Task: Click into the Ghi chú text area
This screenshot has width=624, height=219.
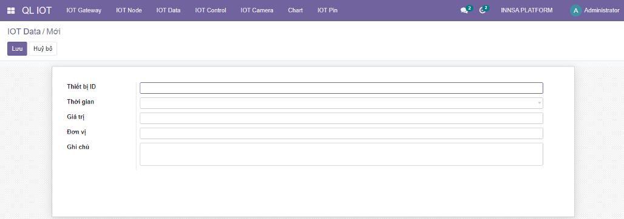Action: click(x=342, y=154)
